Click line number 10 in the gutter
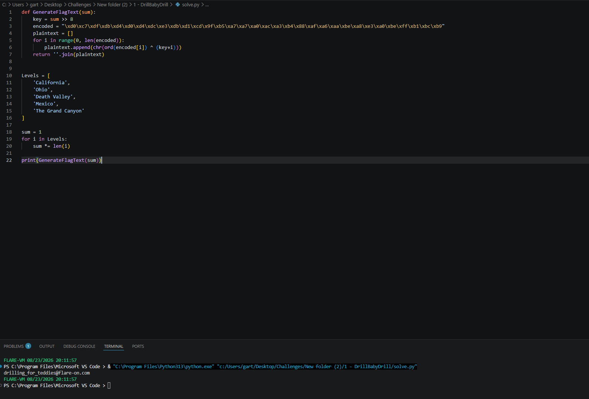The width and height of the screenshot is (589, 399). pos(9,76)
